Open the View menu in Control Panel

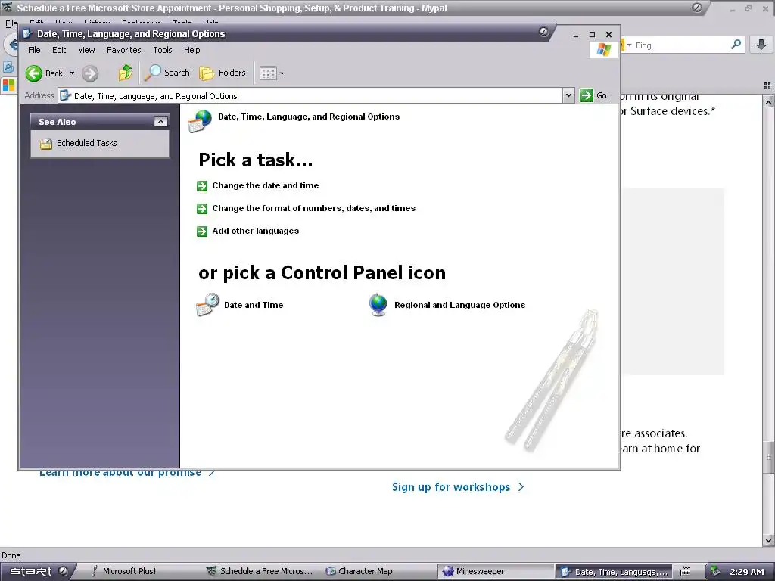coord(86,50)
